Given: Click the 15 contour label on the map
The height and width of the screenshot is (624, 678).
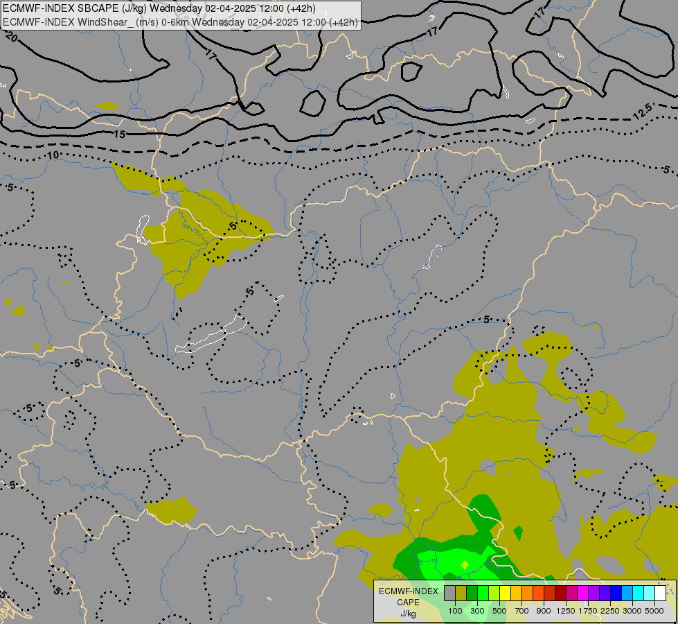Looking at the screenshot, I should (120, 135).
